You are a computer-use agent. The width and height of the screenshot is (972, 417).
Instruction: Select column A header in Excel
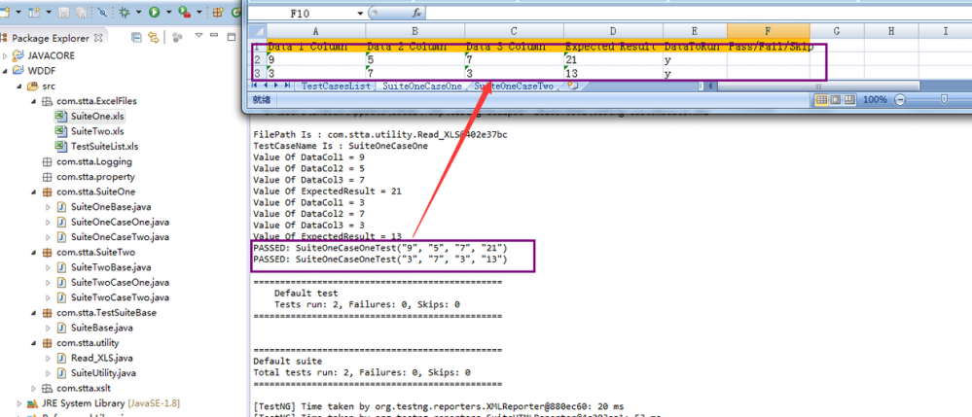coord(316,31)
